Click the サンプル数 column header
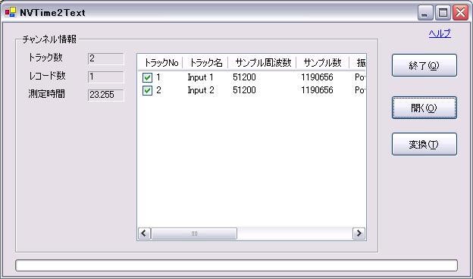473x279 pixels. pyautogui.click(x=322, y=63)
